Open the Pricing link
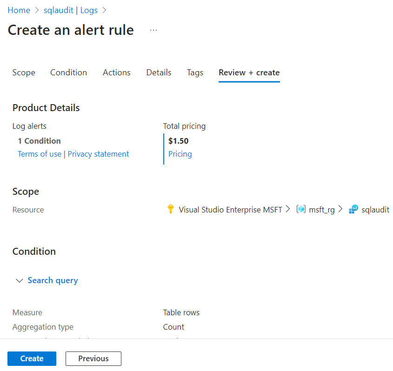This screenshot has height=371, width=393. [x=180, y=154]
